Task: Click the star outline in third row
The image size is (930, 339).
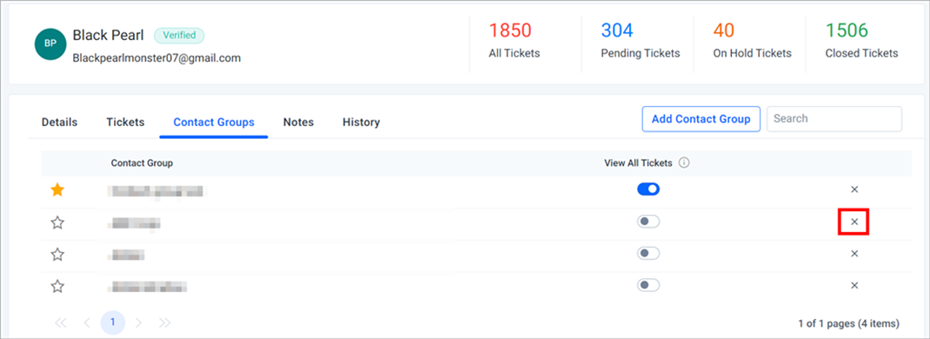Action: pyautogui.click(x=57, y=254)
